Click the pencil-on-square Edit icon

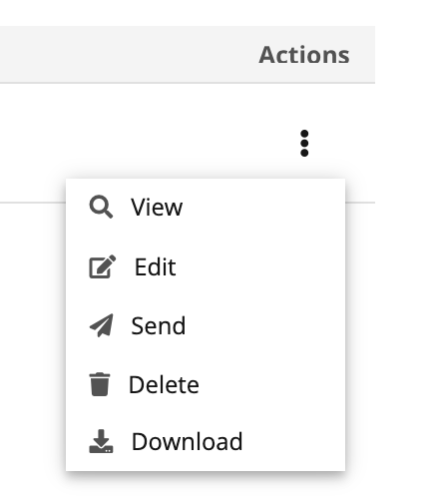pyautogui.click(x=103, y=266)
